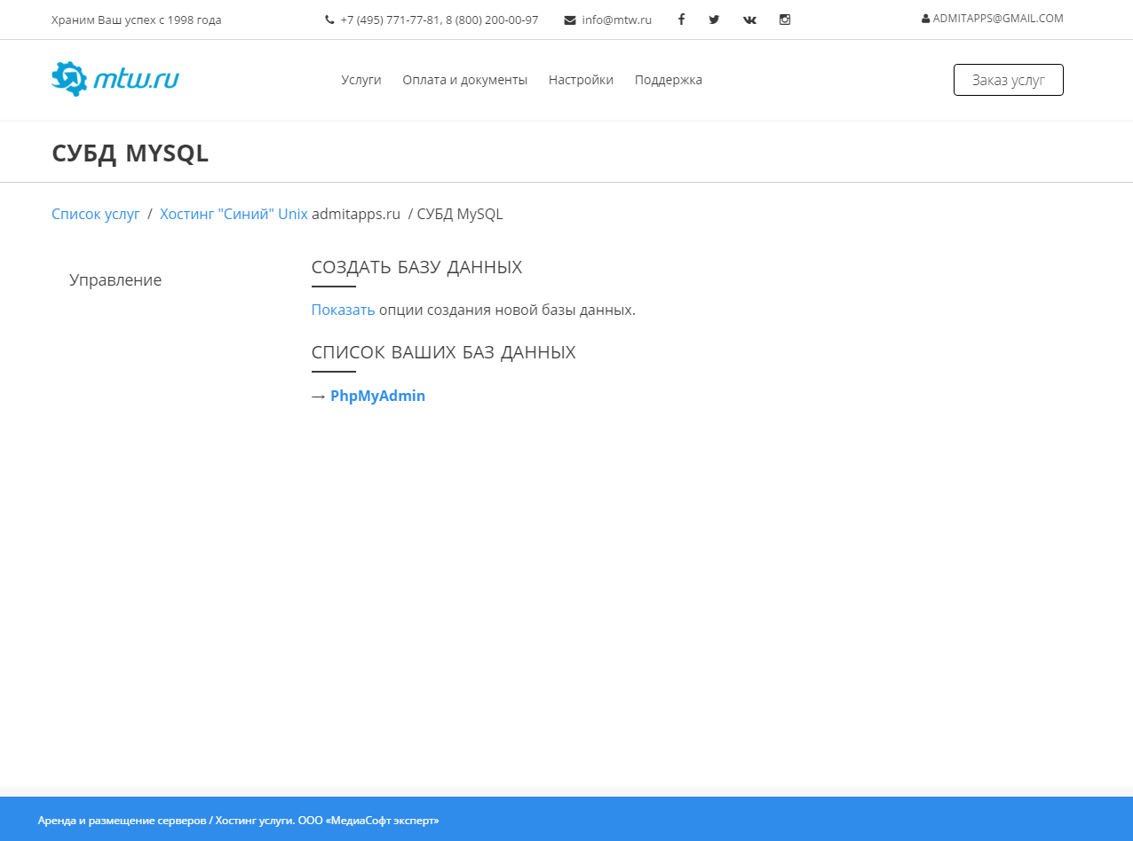Click the admitapps.ru breadcrumb text
Screen dimensions: 1133x841
[356, 214]
